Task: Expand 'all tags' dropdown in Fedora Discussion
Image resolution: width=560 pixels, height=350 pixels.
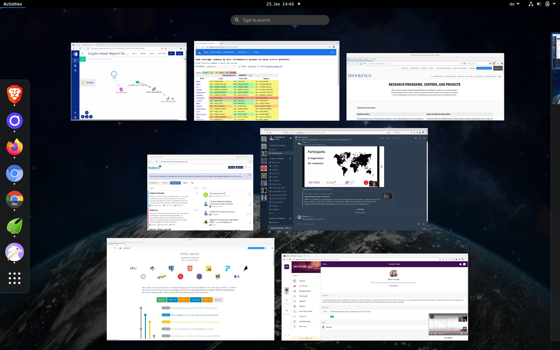Action: click(165, 183)
